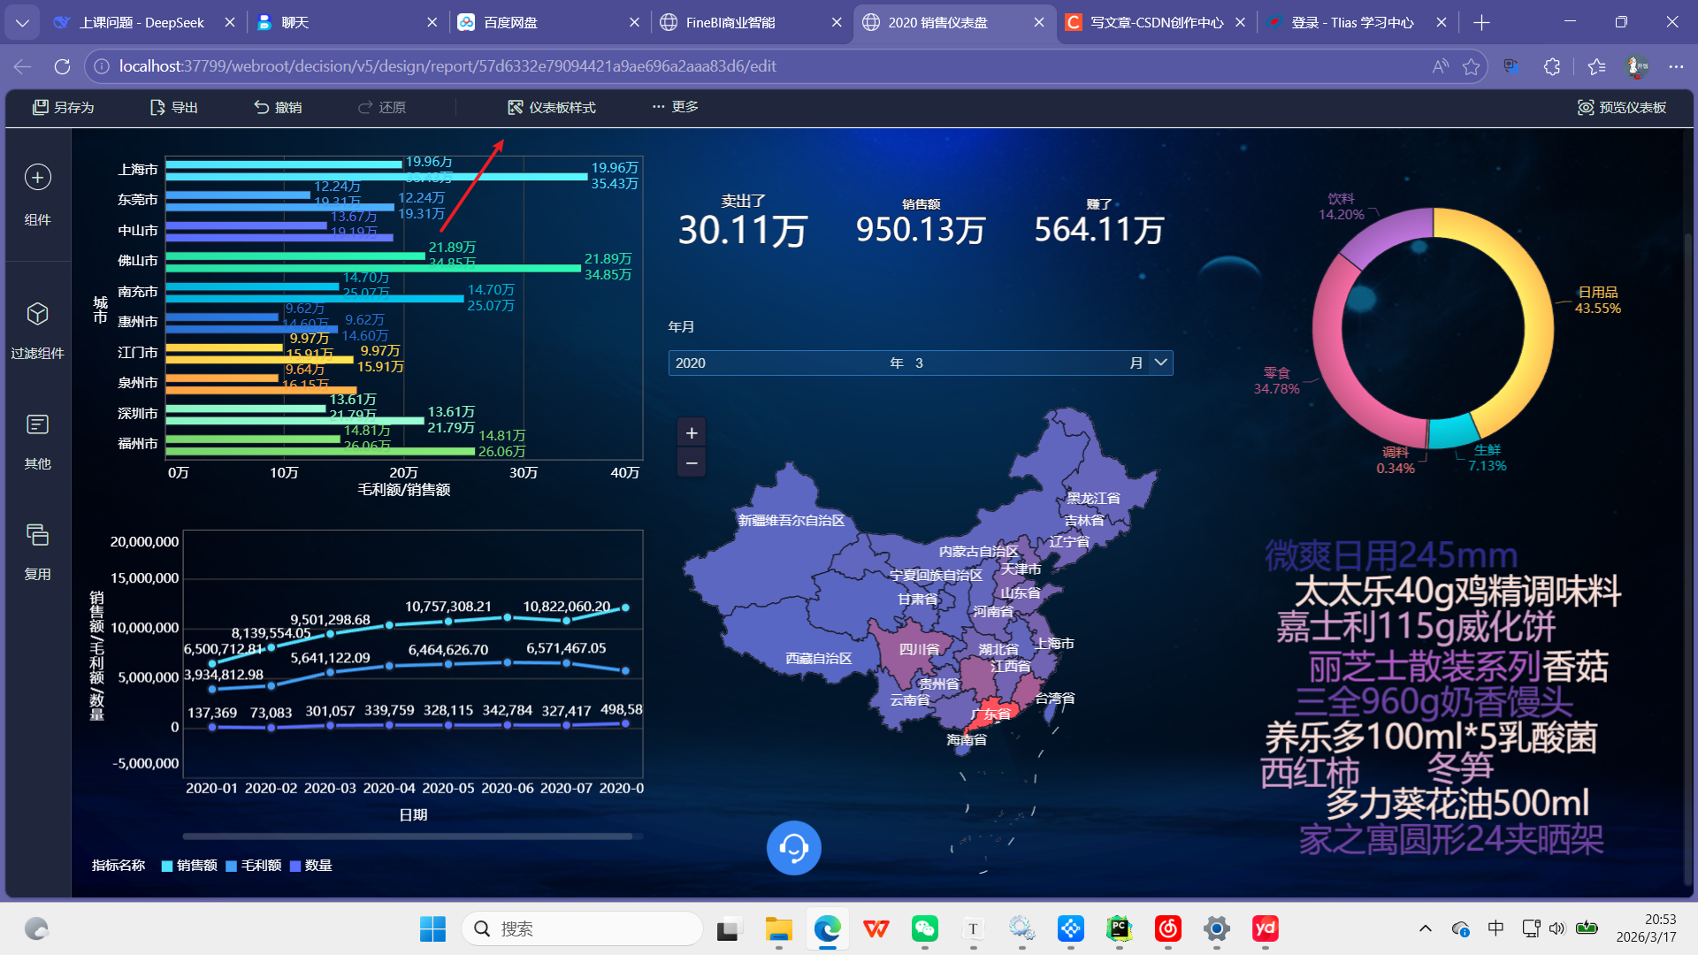Click the line chart horizontal scrollbar
Viewport: 1698px width, 955px height.
click(407, 836)
